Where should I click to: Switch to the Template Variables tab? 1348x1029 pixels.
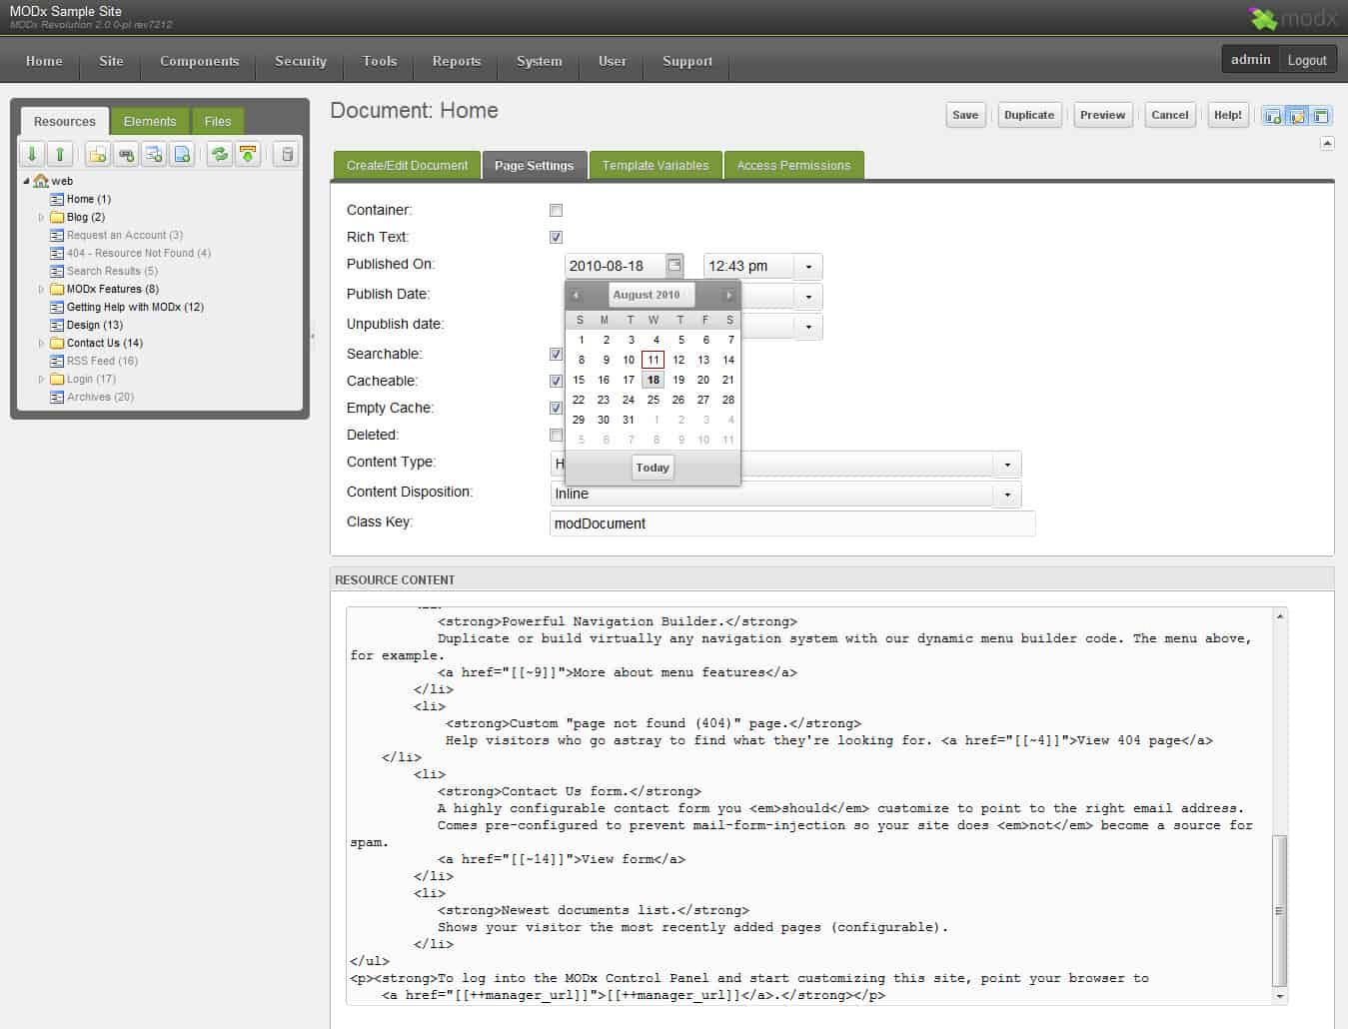(655, 166)
